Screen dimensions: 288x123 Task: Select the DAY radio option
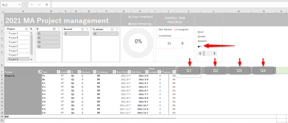click(x=199, y=32)
